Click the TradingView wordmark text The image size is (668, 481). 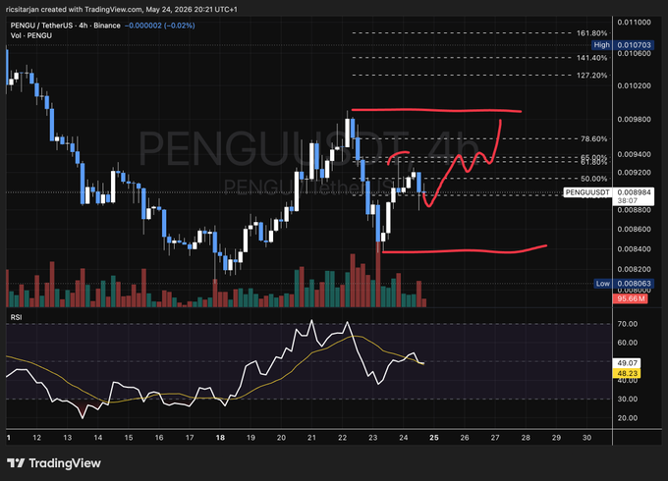(65, 463)
